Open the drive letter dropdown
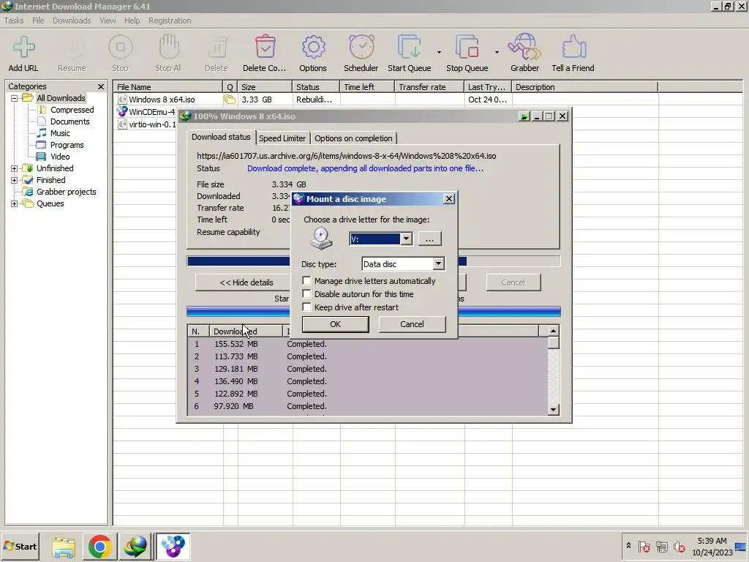 click(x=406, y=239)
